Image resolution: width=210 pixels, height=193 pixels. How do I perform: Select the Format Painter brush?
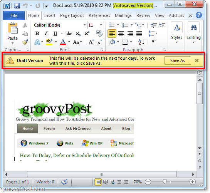coord(25,42)
